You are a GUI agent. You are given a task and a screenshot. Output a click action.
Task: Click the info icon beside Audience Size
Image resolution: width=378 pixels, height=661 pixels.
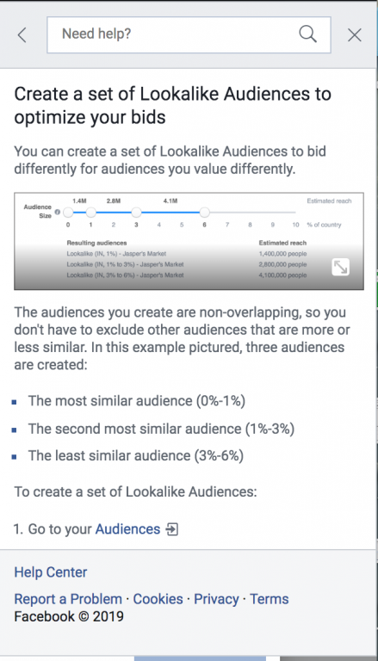(58, 212)
